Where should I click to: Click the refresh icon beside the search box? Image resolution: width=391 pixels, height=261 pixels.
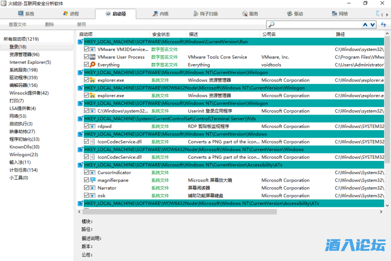(383, 25)
